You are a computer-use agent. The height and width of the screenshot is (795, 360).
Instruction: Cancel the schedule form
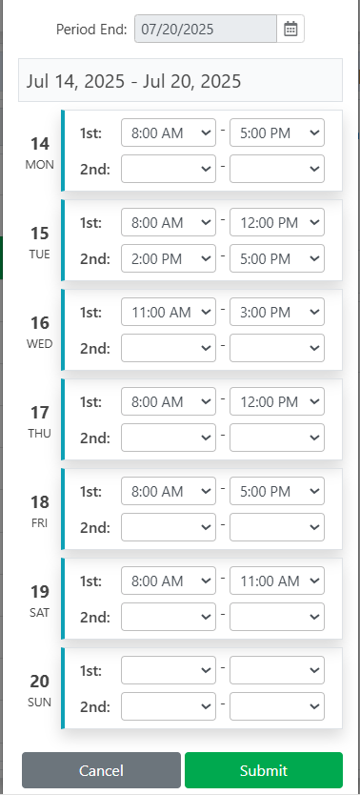(101, 770)
